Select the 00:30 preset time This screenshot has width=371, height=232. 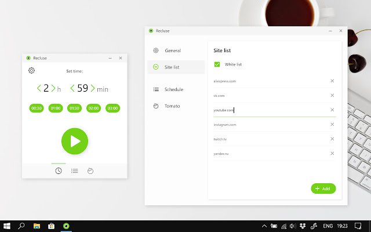point(37,108)
